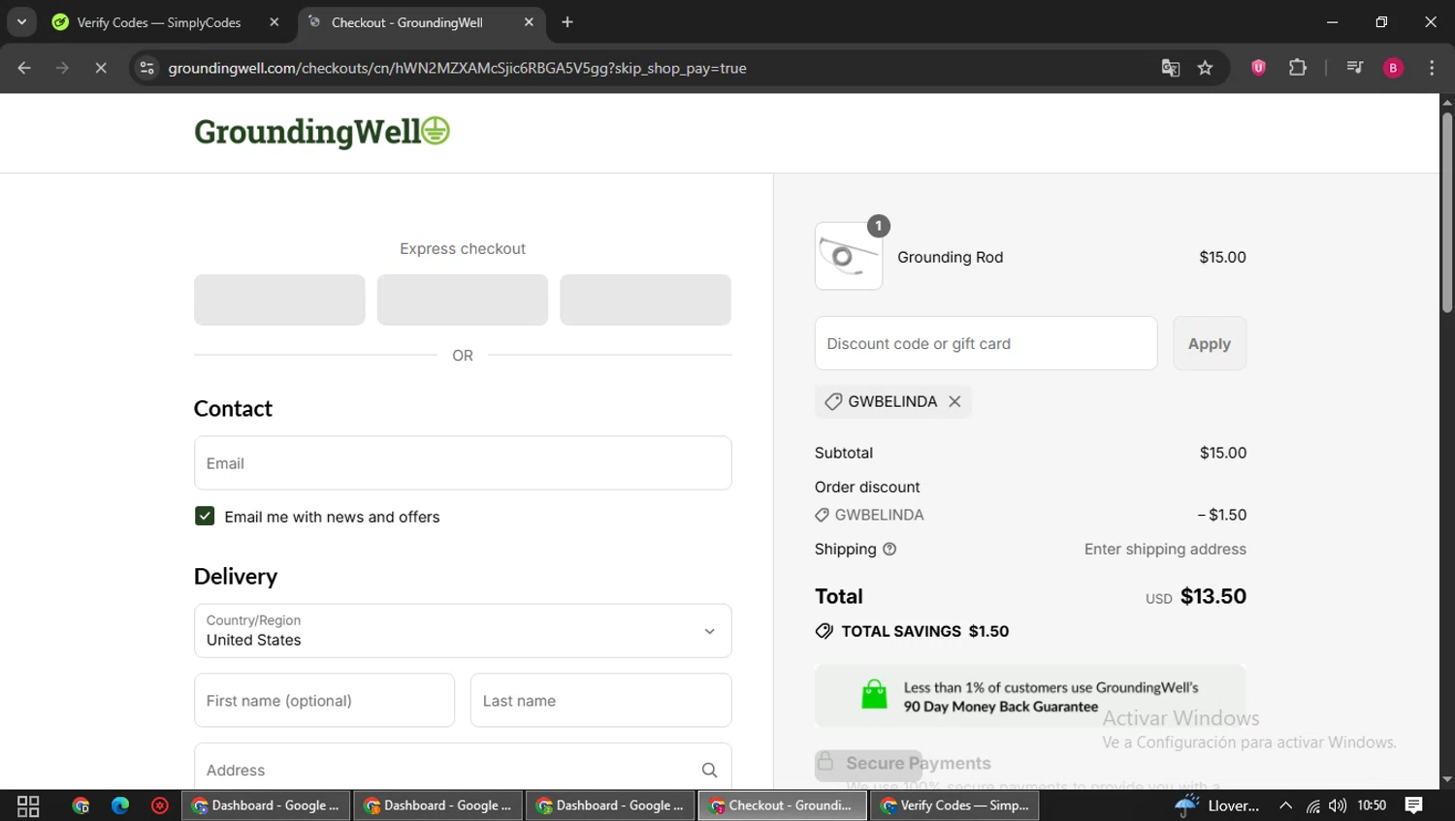1455x821 pixels.
Task: Click the first express checkout button
Action: click(279, 300)
